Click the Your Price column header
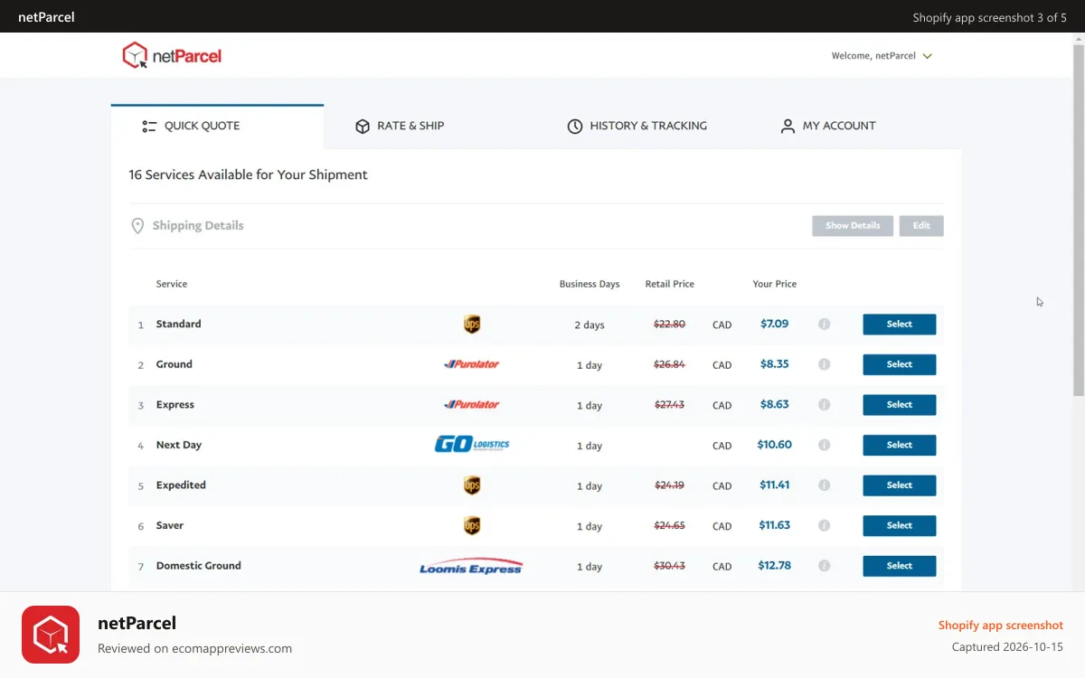Image resolution: width=1085 pixels, height=678 pixels. coord(775,284)
